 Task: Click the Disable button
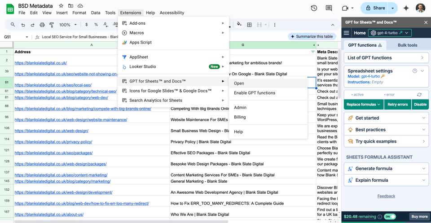point(420,105)
